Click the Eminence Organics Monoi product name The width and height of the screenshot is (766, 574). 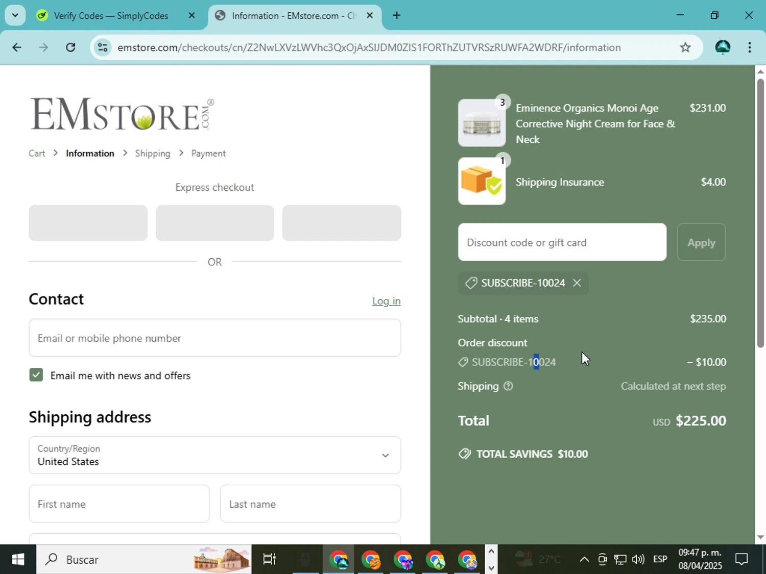(595, 123)
